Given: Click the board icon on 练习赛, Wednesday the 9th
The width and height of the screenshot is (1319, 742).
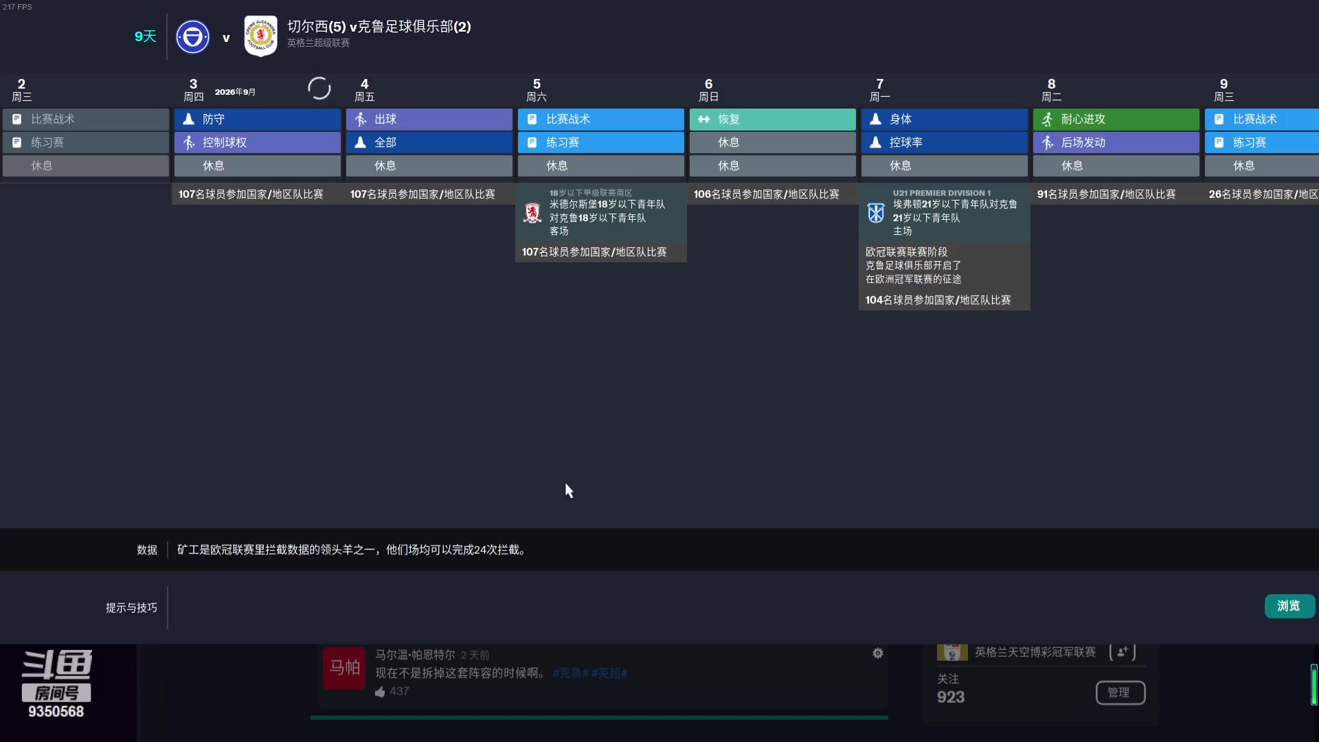Looking at the screenshot, I should pos(1219,142).
